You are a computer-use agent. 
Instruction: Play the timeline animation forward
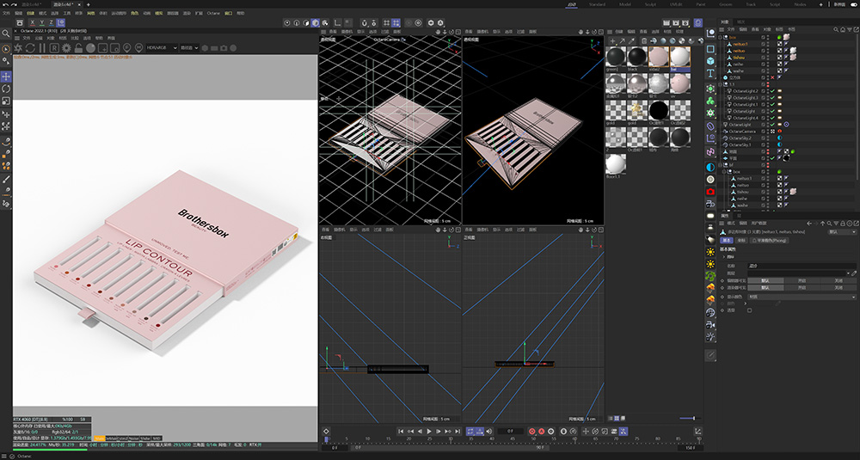coord(429,432)
